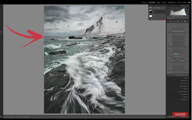The width and height of the screenshot is (192, 120).
Task: Click the Saturation slider handle in Color section
Action: coord(175,59)
